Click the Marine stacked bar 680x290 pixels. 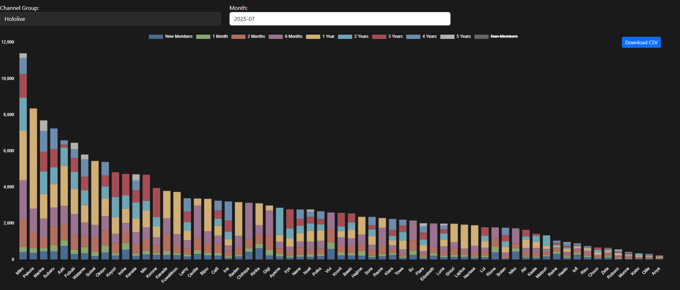tap(44, 190)
